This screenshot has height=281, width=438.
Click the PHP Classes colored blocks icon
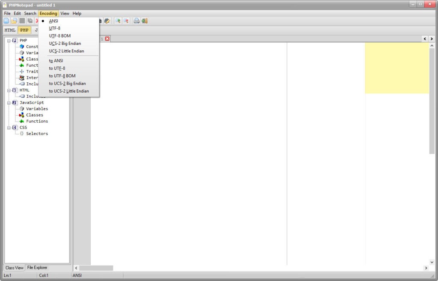(22, 59)
